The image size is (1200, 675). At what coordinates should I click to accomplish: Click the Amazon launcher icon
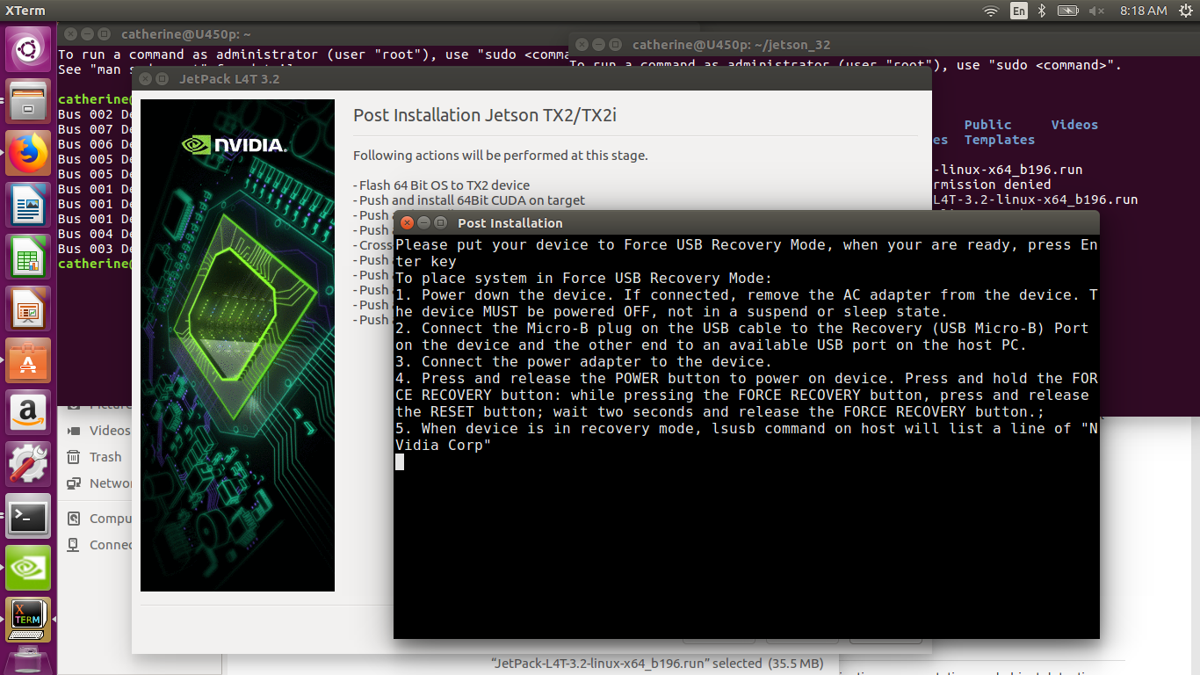[x=29, y=412]
